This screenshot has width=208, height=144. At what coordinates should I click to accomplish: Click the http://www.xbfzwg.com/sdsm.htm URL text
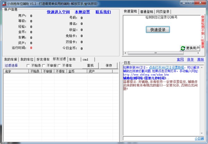(146, 74)
